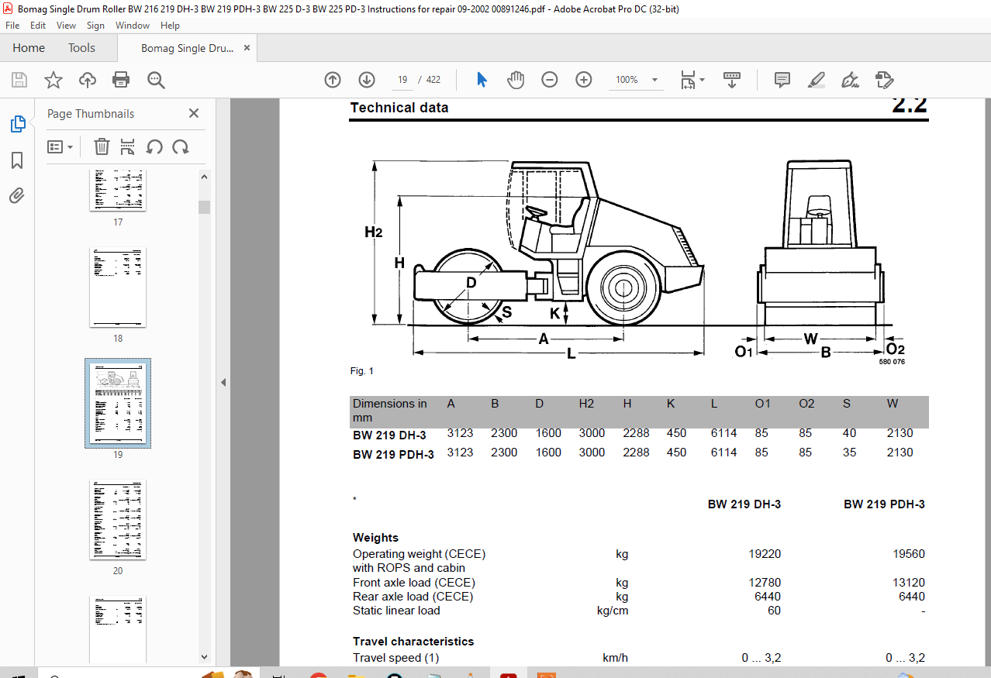Select the Highlight text pen tool
The height and width of the screenshot is (678, 991).
click(816, 80)
